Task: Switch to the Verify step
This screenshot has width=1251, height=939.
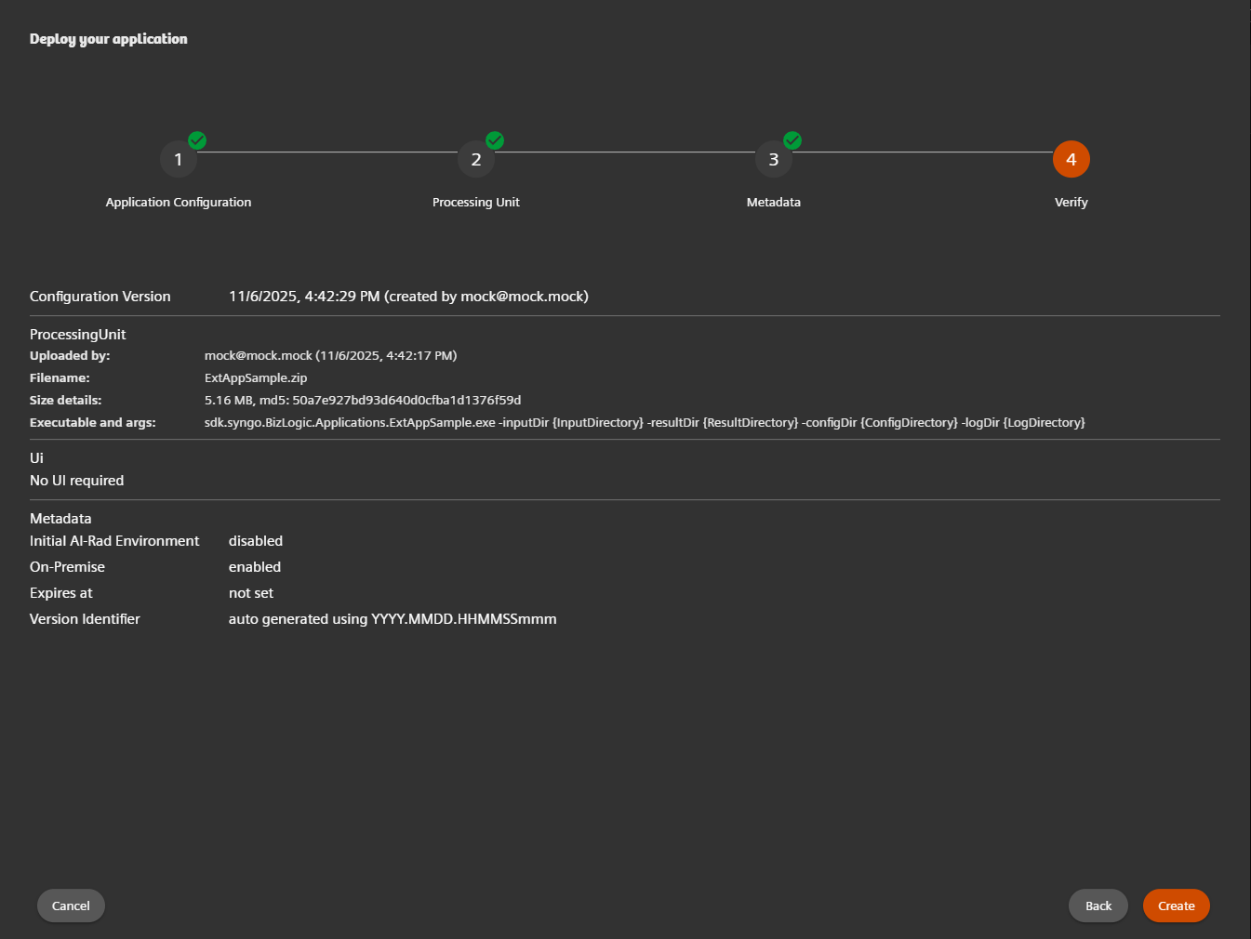Action: (x=1071, y=202)
